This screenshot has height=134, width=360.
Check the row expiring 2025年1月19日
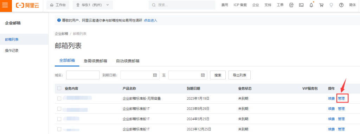click(59, 99)
